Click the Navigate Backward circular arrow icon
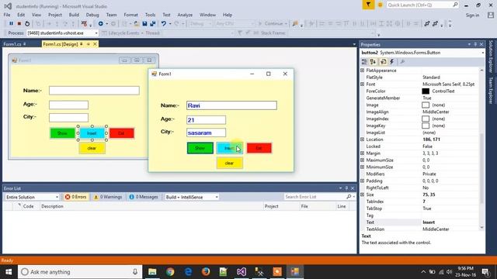497x279 pixels. pos(100,23)
